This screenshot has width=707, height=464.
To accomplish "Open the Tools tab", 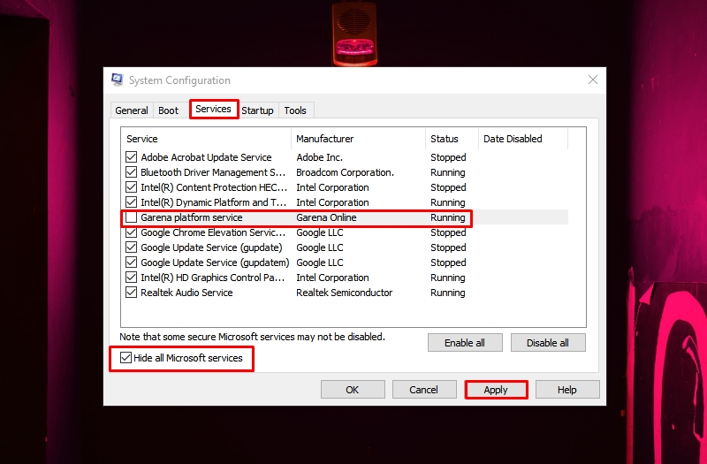I will tap(295, 110).
